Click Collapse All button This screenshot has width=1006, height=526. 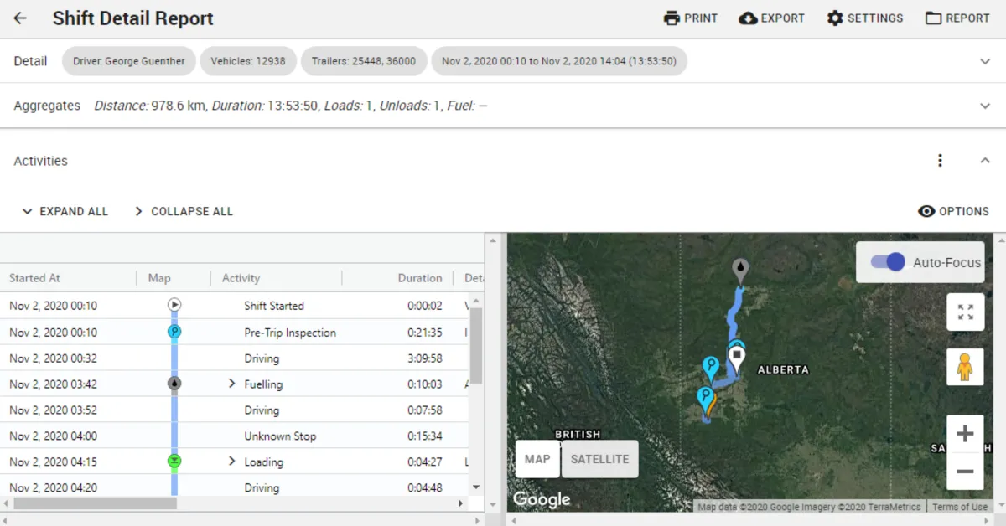(x=183, y=211)
